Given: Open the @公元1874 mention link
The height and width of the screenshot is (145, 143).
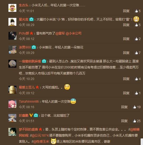Looking at the screenshot, I should [40, 136].
